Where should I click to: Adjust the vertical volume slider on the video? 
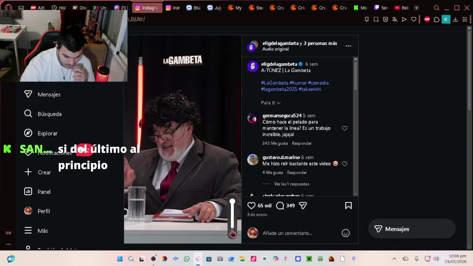click(232, 214)
